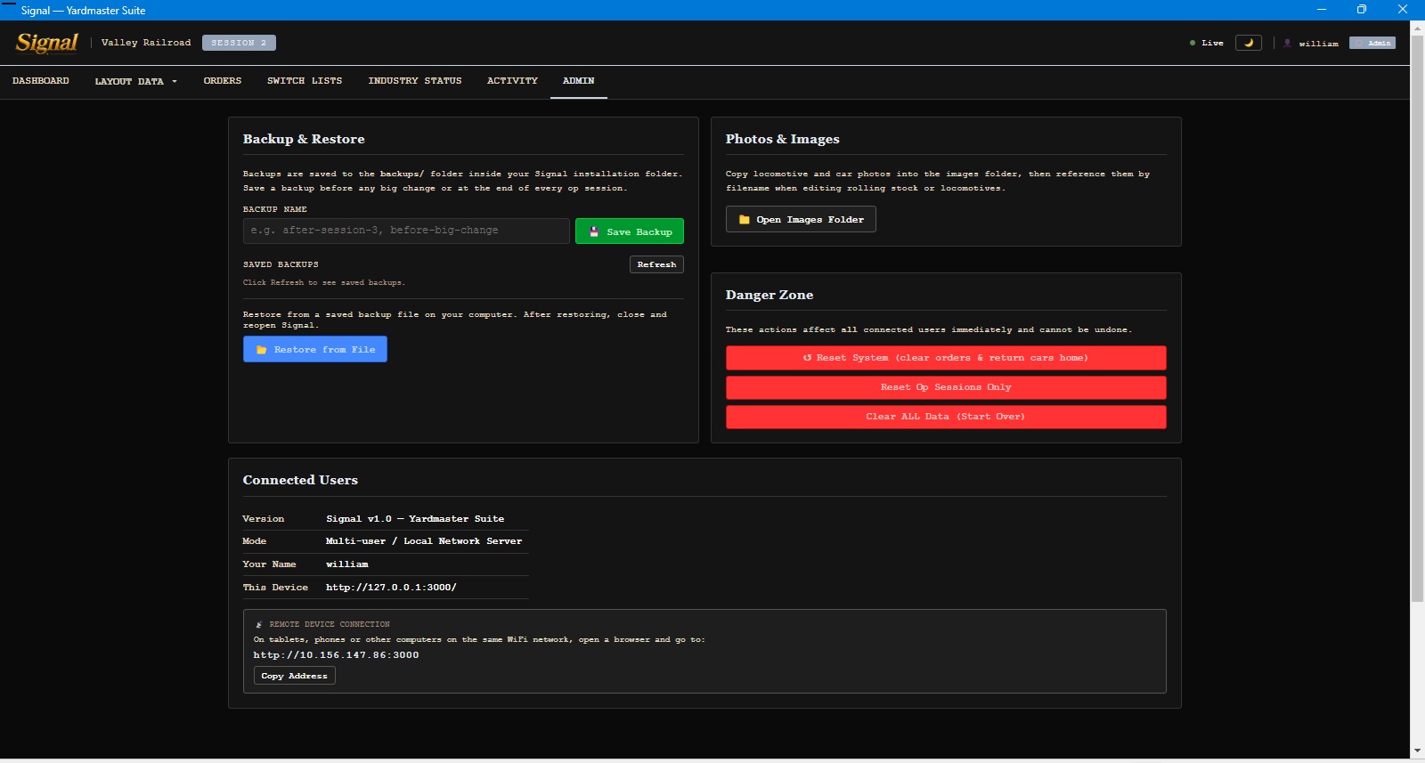Copy the remote device address
1425x763 pixels.
(x=295, y=676)
